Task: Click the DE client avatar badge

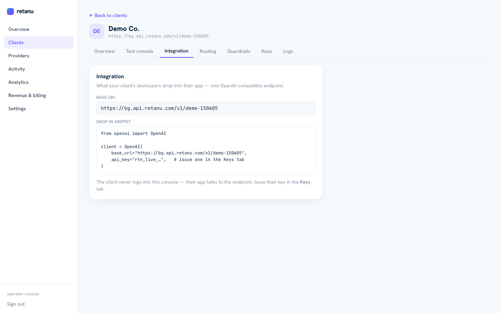Action: point(97,31)
